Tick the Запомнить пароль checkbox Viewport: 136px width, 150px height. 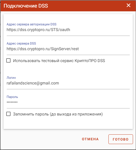pos(8,114)
